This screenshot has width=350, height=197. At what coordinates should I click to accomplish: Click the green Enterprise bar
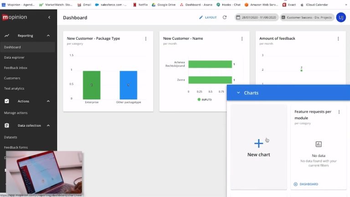tap(92, 85)
